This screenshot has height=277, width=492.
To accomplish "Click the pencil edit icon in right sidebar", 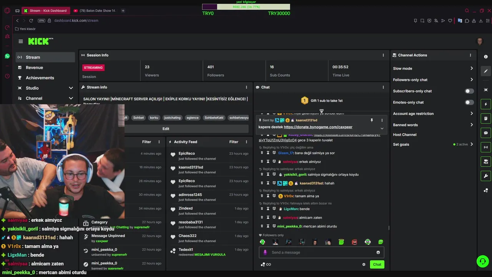I will pos(486,71).
